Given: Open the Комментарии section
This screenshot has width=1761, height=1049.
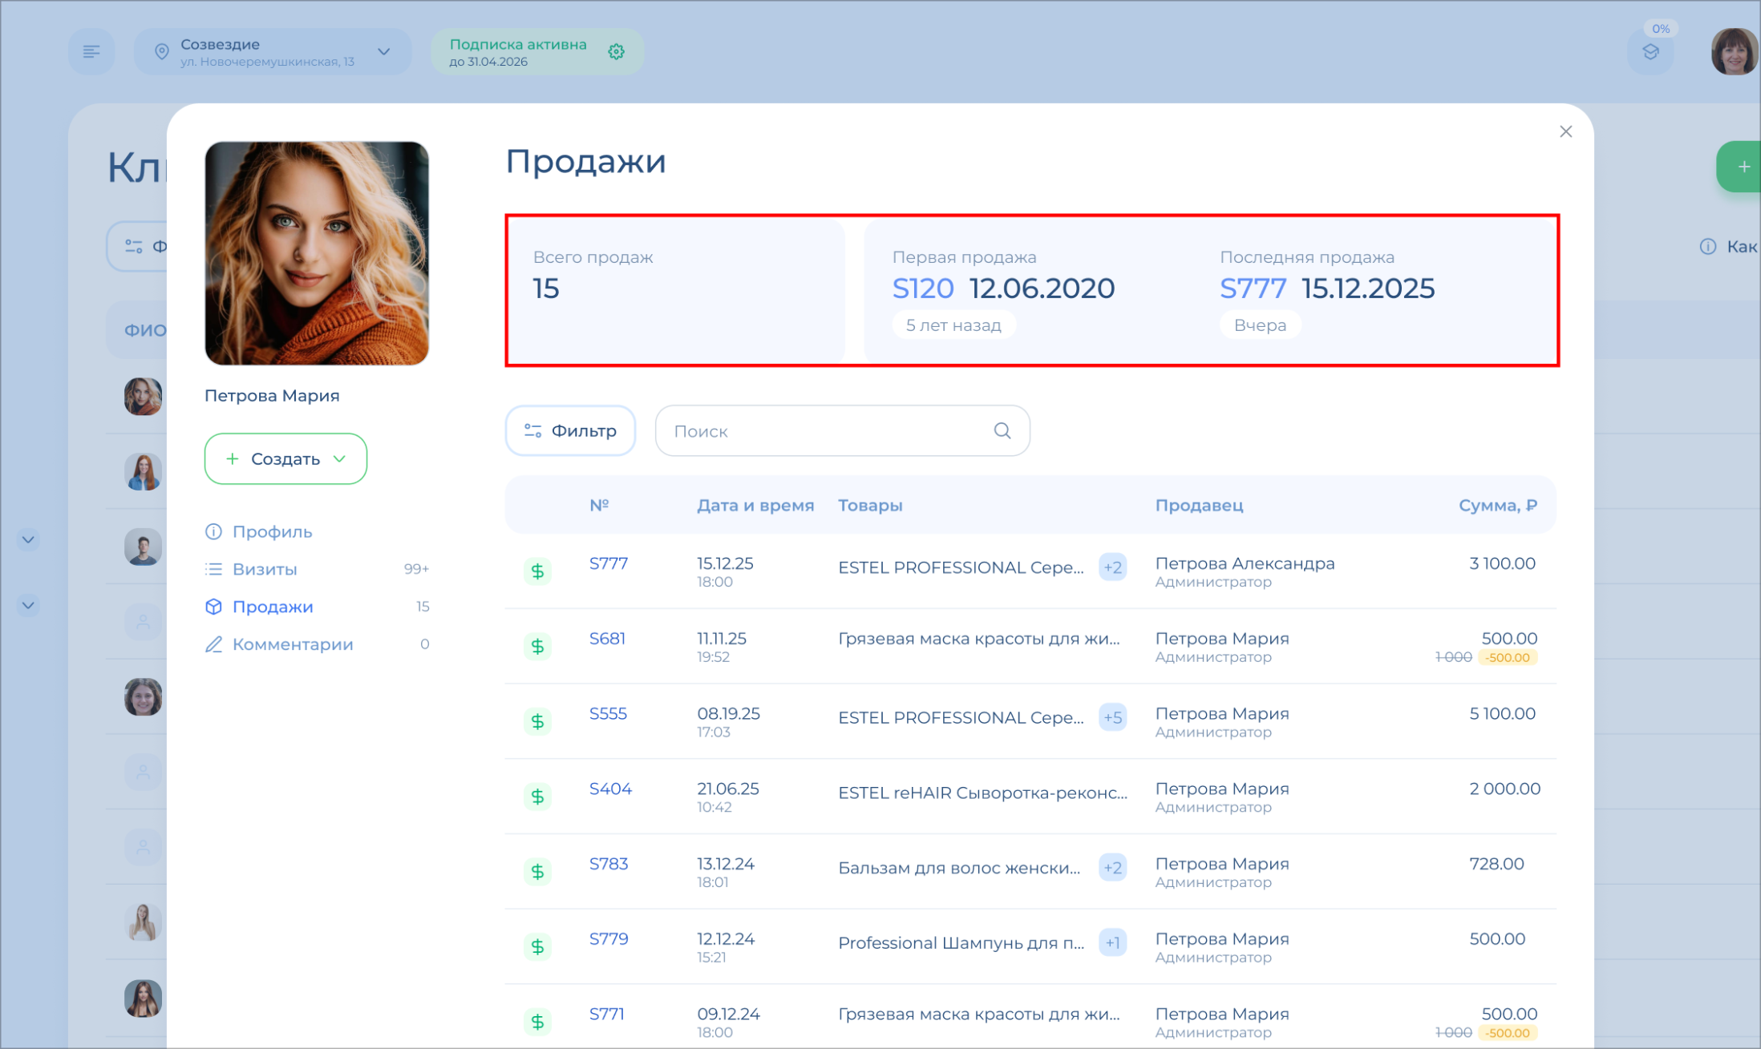Looking at the screenshot, I should tap(293, 644).
